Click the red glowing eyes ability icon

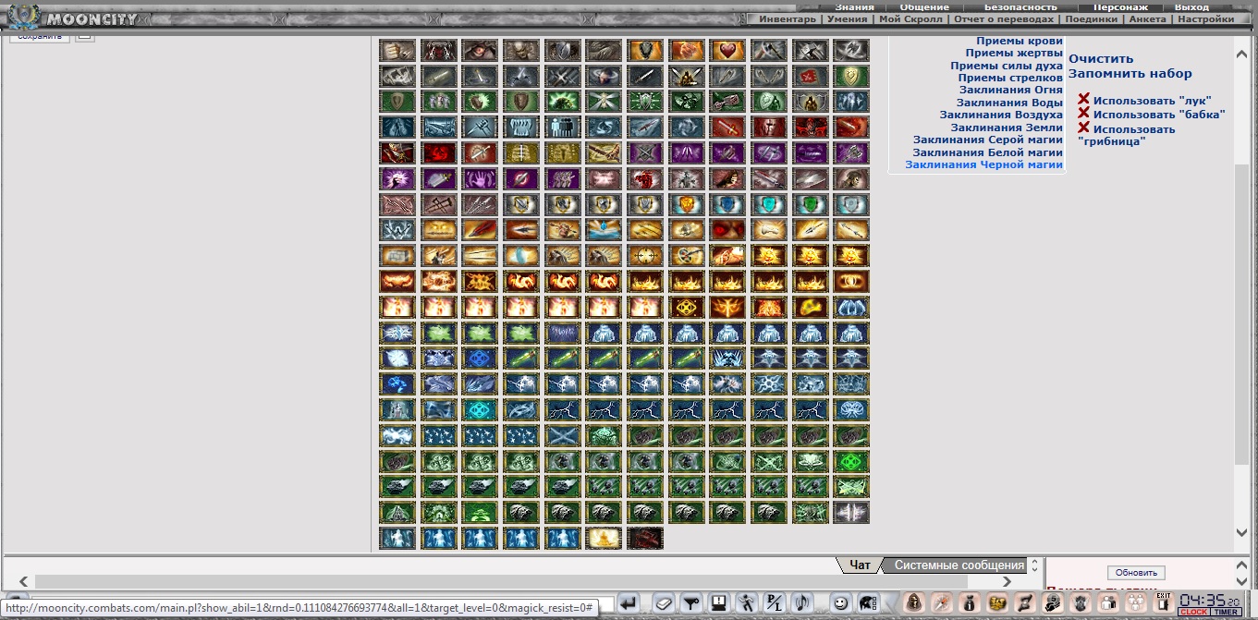tap(727, 230)
